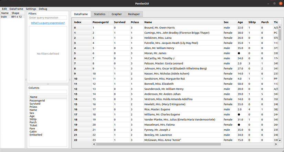
Task: Click the horizontal scroll right arrow
Action: [276, 144]
